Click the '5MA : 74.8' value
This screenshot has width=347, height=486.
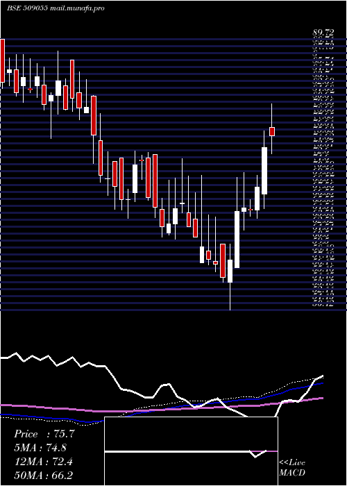(x=40, y=448)
